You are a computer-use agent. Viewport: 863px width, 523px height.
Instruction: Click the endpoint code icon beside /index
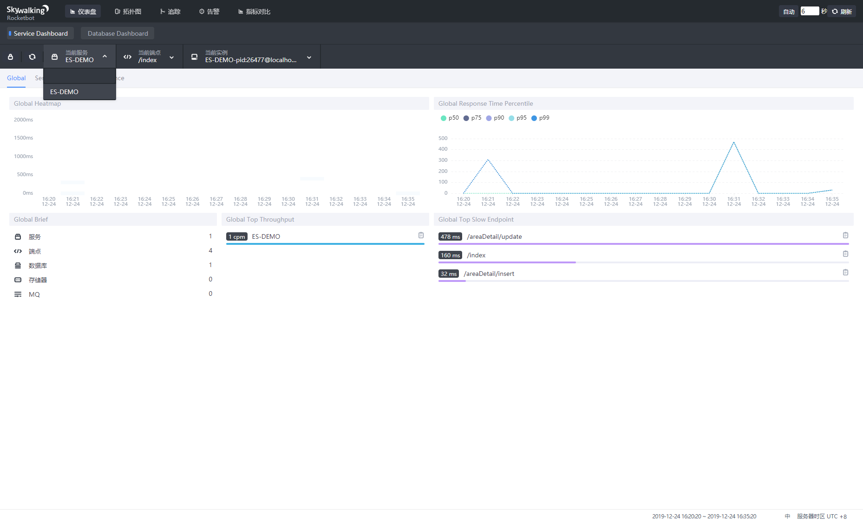[127, 57]
